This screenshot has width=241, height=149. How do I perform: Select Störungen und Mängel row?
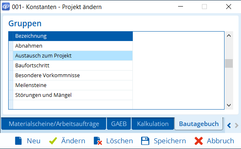coord(73,95)
